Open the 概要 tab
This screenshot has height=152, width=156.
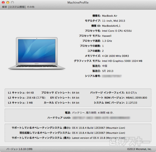pyautogui.click(x=5, y=7)
